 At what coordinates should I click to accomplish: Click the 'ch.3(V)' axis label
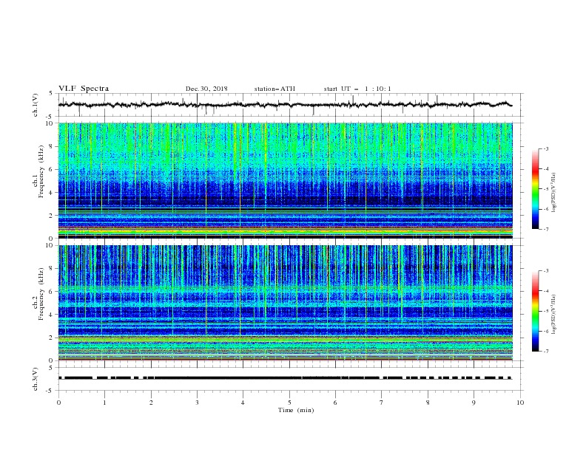(x=36, y=379)
